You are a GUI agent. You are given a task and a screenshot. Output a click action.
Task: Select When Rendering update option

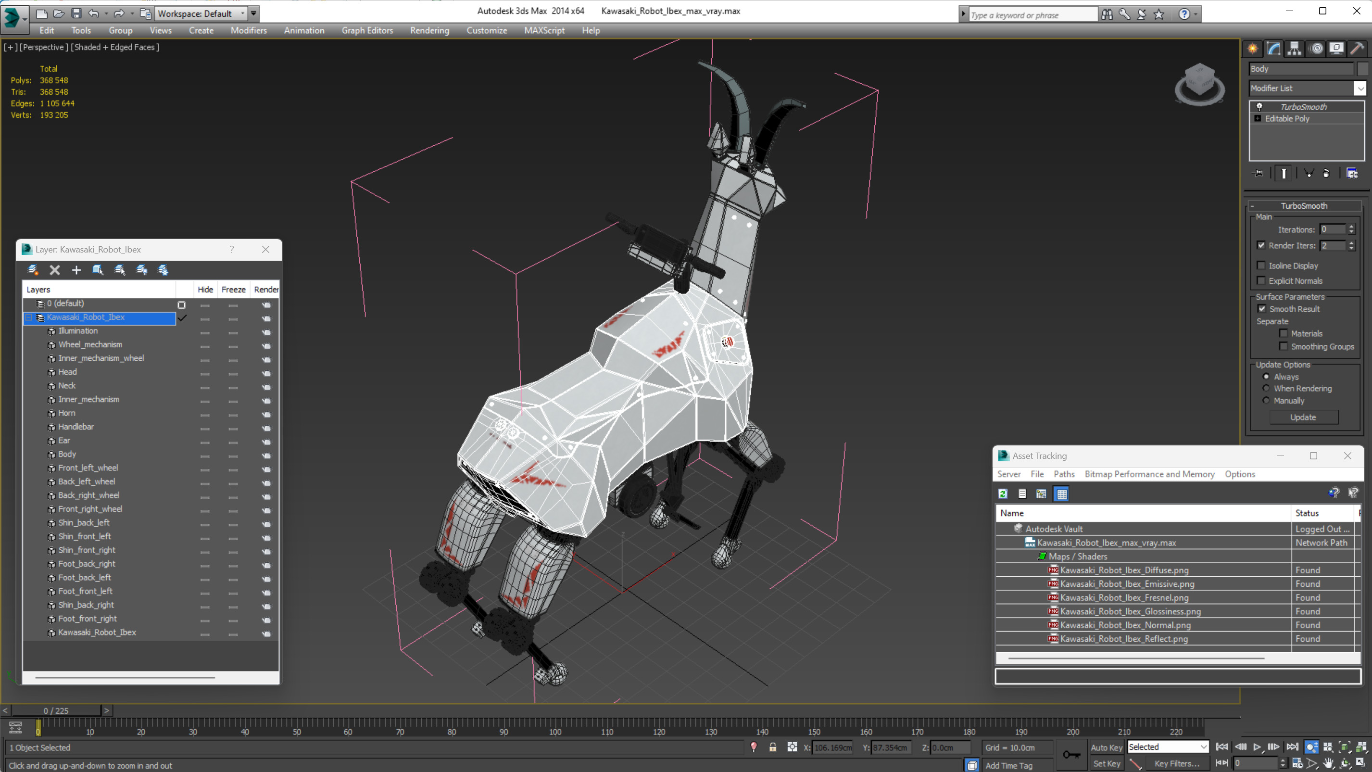(1266, 388)
